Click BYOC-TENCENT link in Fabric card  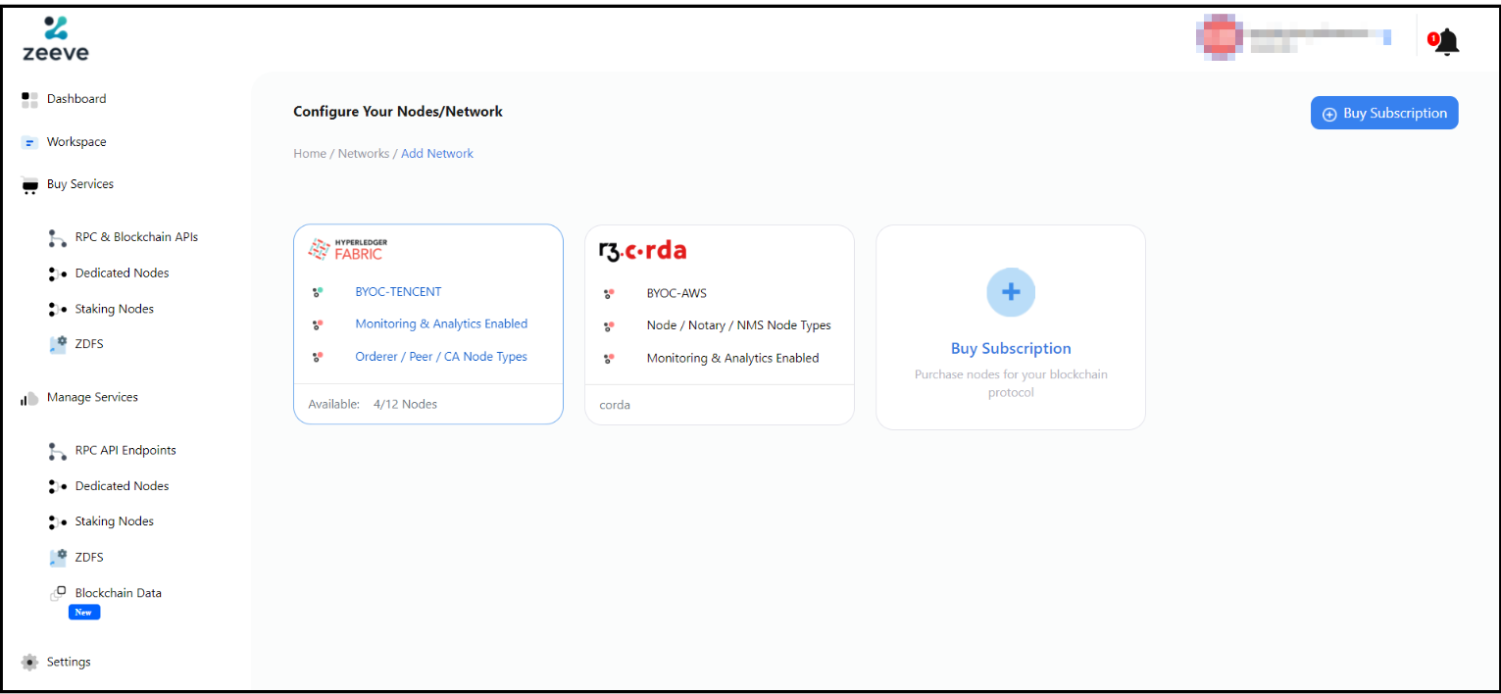[x=398, y=292]
